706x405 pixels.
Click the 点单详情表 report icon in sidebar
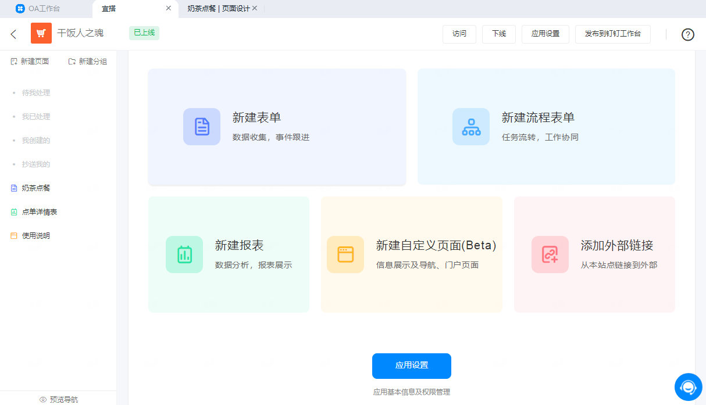13,212
